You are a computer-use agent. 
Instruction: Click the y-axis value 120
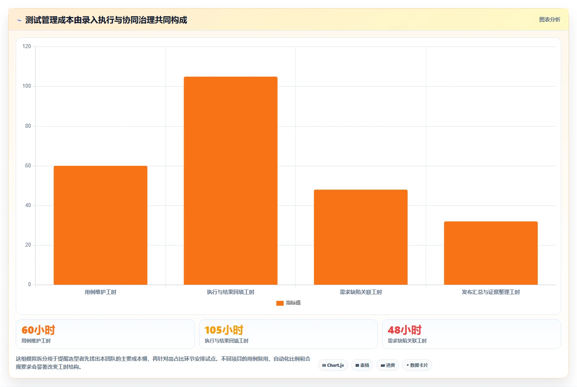point(27,47)
